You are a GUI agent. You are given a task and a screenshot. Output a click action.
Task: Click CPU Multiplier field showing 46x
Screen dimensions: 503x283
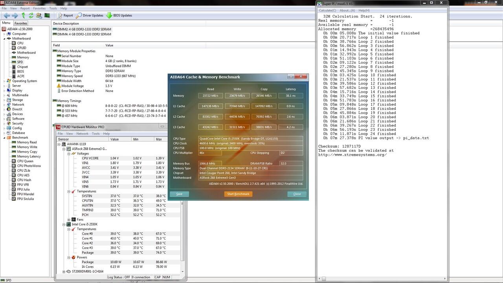210,153
